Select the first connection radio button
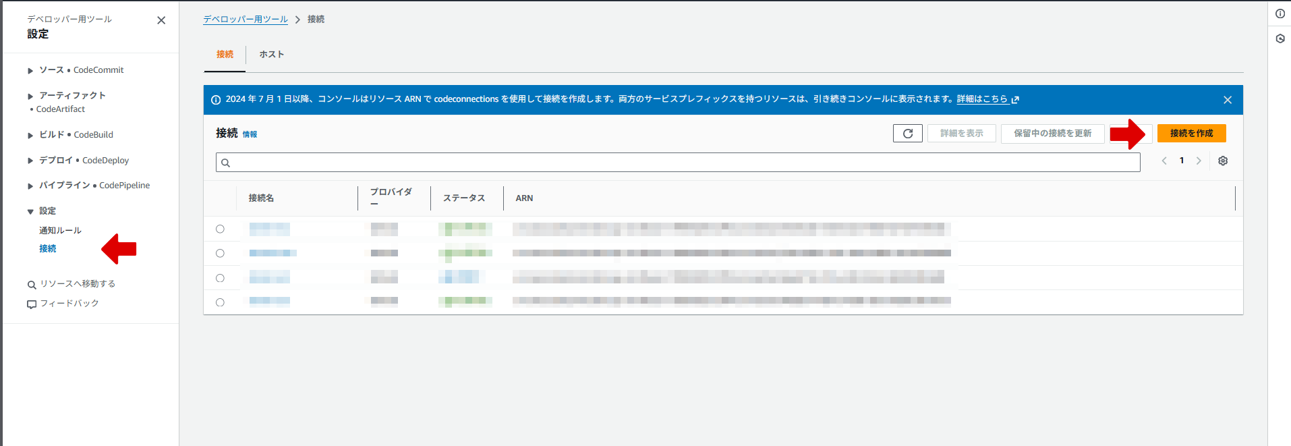 (220, 229)
